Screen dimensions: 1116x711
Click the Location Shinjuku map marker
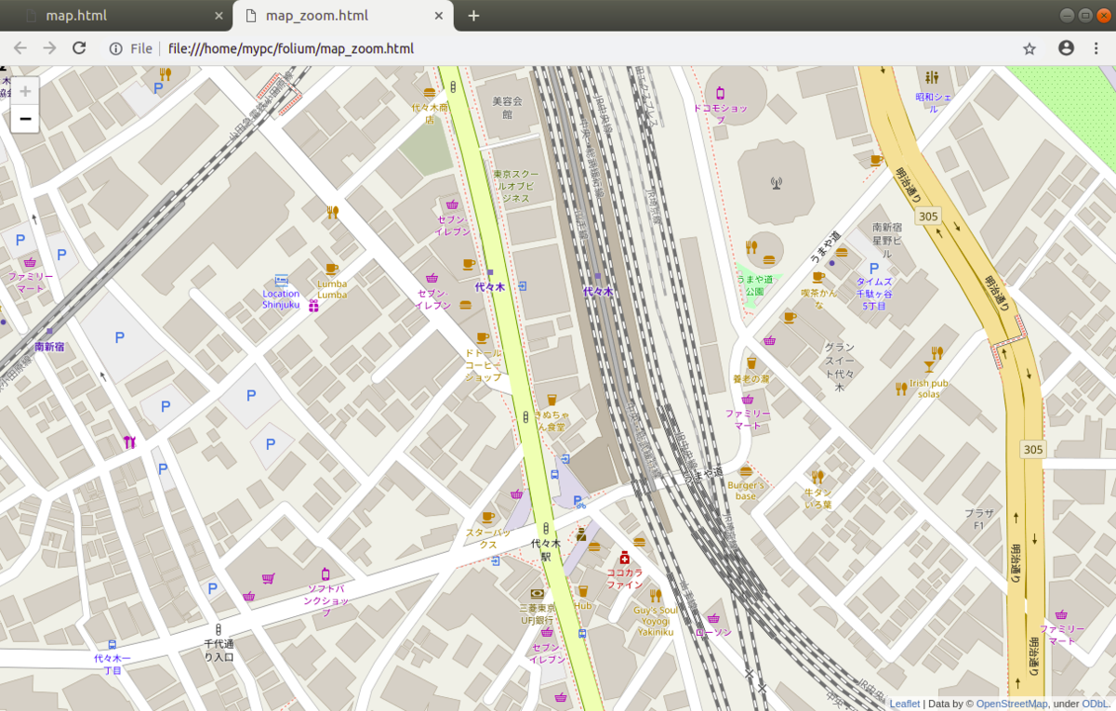282,280
